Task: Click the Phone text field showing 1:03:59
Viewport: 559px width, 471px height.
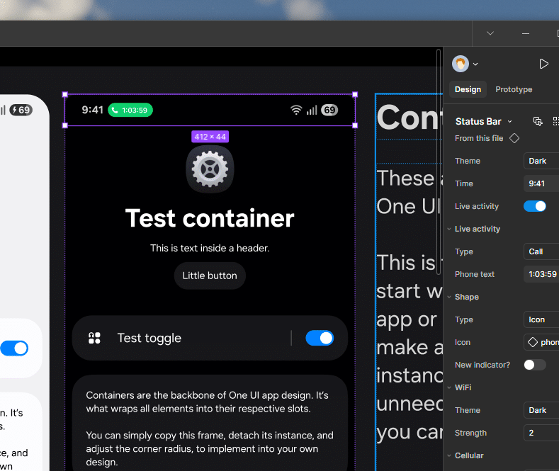Action: [x=542, y=274]
